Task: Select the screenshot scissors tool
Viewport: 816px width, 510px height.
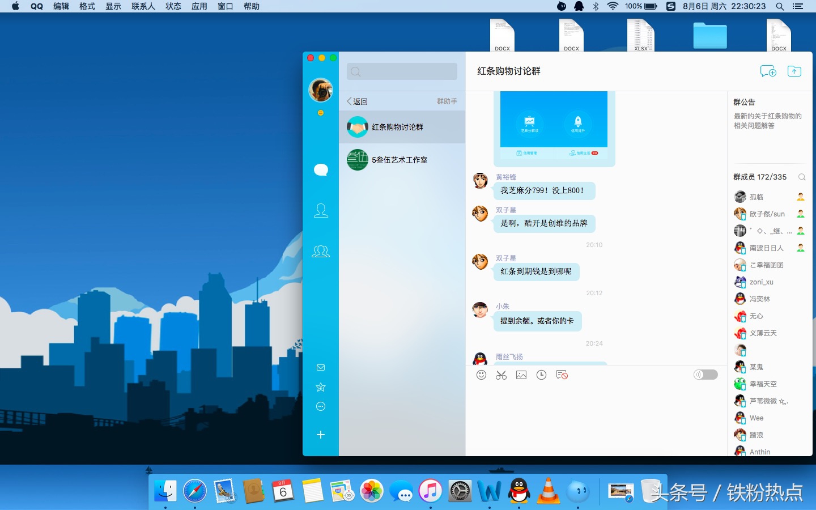Action: click(x=501, y=375)
